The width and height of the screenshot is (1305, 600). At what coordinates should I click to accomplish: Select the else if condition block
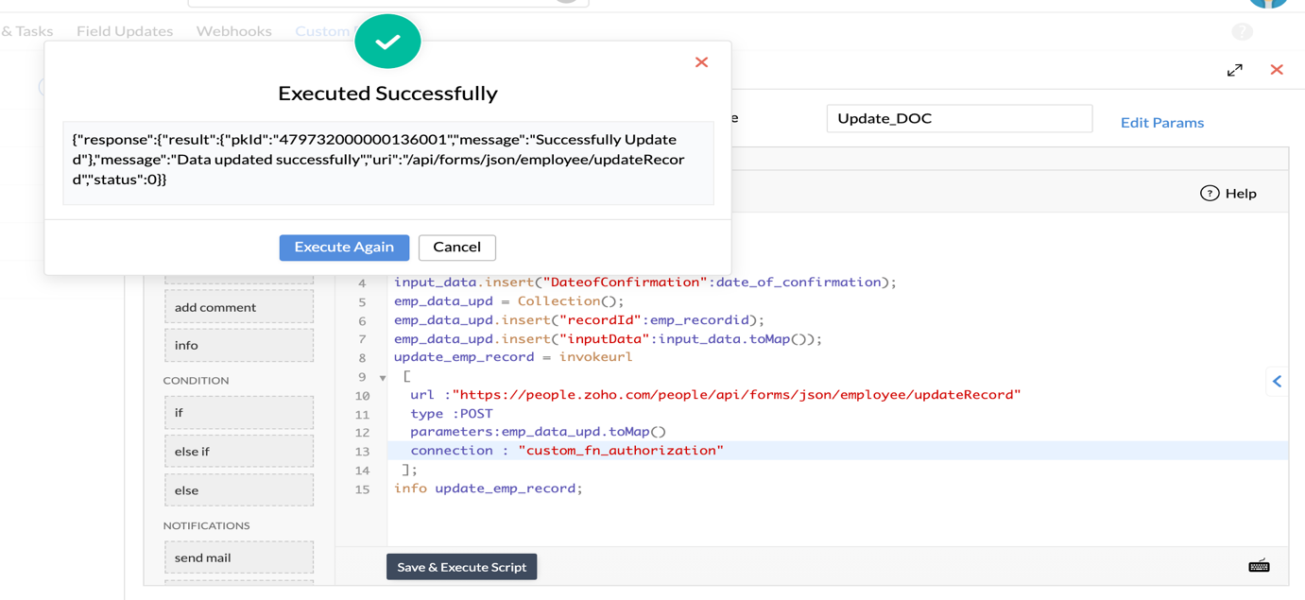pyautogui.click(x=239, y=452)
